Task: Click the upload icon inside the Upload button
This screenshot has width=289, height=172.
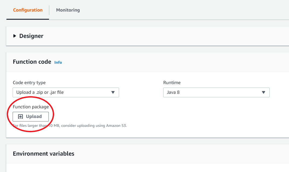Action: pos(20,116)
